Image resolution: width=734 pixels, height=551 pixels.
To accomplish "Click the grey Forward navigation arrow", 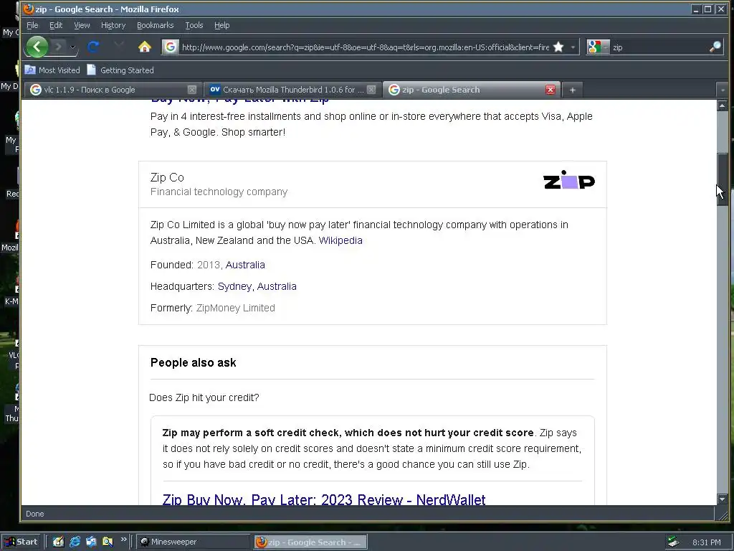I will coord(59,47).
